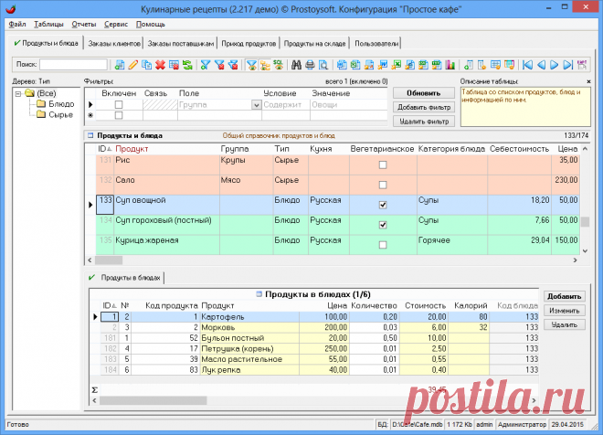The width and height of the screenshot is (603, 435).
Task: Switch to Заказы клиентов tab
Action: 114,44
